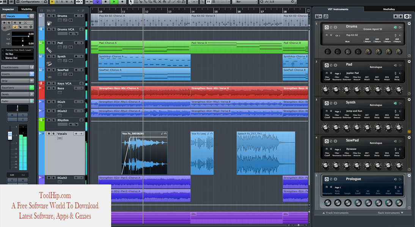Bypass Equalizers with green section icon

click(x=32, y=87)
